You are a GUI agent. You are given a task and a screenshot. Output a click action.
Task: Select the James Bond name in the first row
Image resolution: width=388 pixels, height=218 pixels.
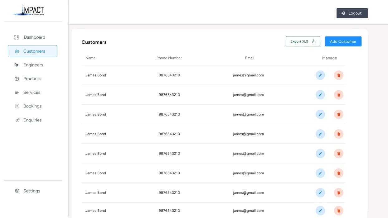(x=96, y=75)
